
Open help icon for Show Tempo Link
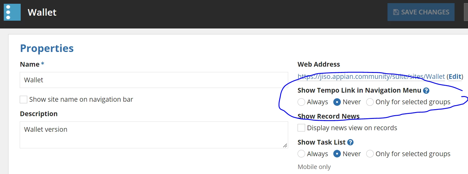click(426, 91)
